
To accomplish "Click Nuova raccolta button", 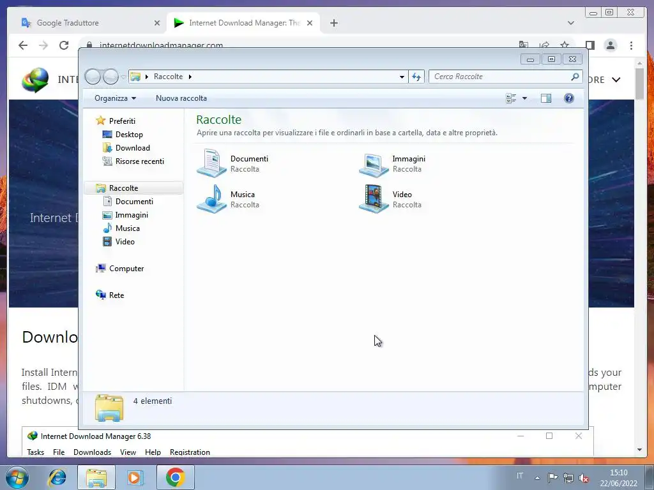I will 181,98.
